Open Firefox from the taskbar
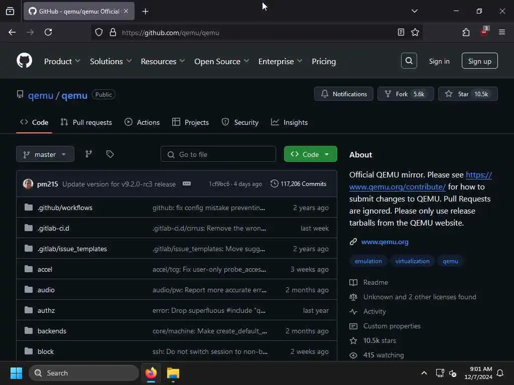This screenshot has height=385, width=514. tap(151, 373)
